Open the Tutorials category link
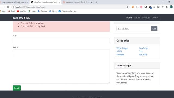 pos(143,54)
